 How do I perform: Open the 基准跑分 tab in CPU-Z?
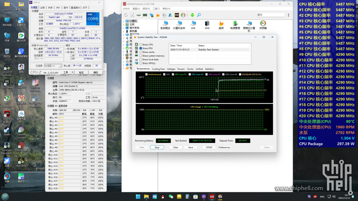tap(75, 8)
